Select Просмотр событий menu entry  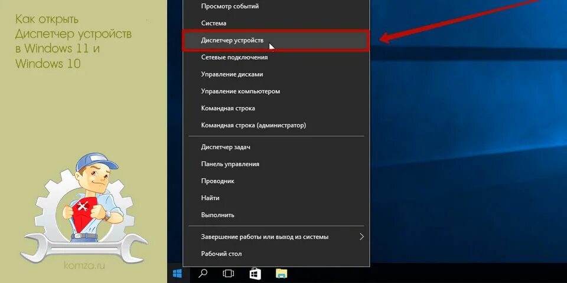[276, 6]
